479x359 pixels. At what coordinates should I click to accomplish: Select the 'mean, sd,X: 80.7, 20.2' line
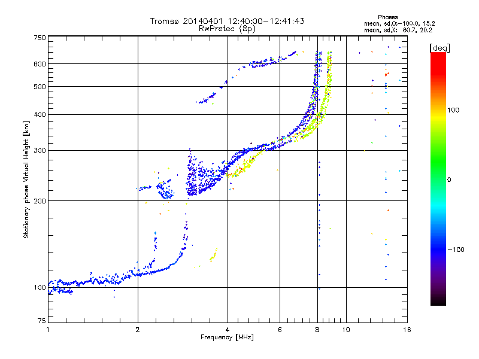pyautogui.click(x=398, y=30)
